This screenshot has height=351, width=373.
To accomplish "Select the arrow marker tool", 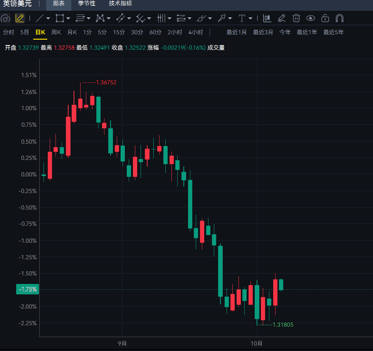I will [222, 18].
